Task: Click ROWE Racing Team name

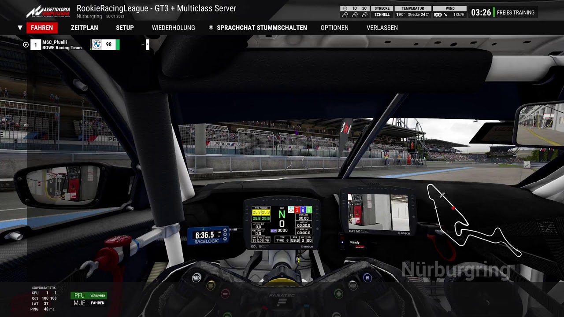Action: tap(62, 48)
